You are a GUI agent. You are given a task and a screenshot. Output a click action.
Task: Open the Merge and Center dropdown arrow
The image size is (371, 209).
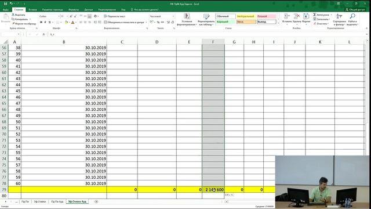coord(146,22)
